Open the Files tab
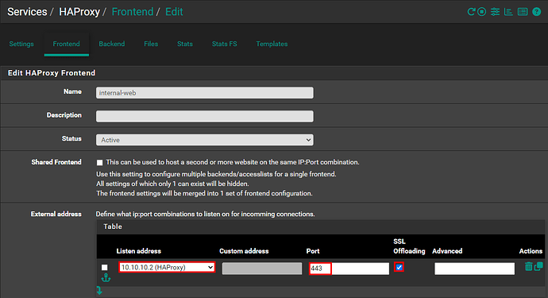The width and height of the screenshot is (548, 298). [151, 44]
